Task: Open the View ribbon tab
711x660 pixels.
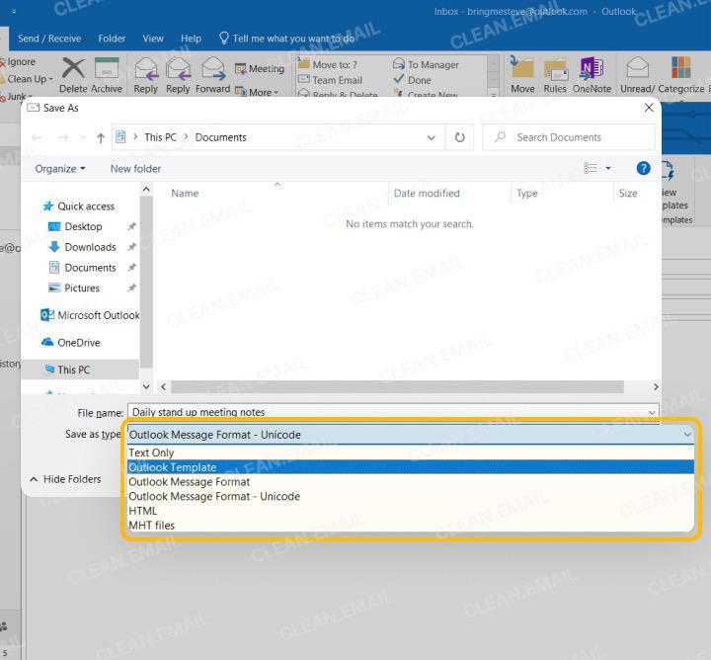Action: [153, 39]
